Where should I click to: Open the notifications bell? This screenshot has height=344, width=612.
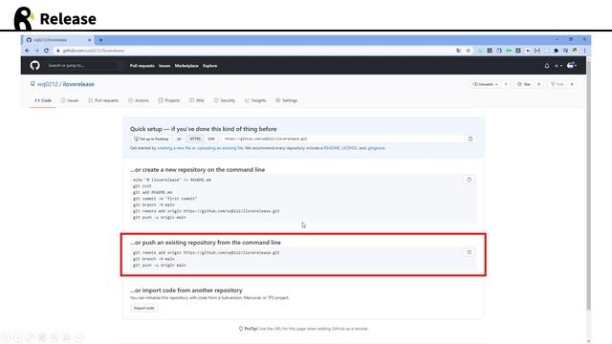(x=547, y=66)
